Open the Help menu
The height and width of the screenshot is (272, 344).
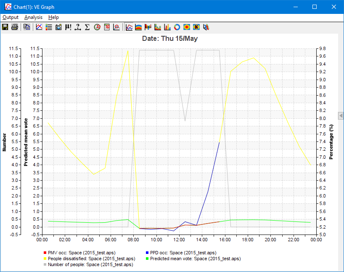point(53,17)
